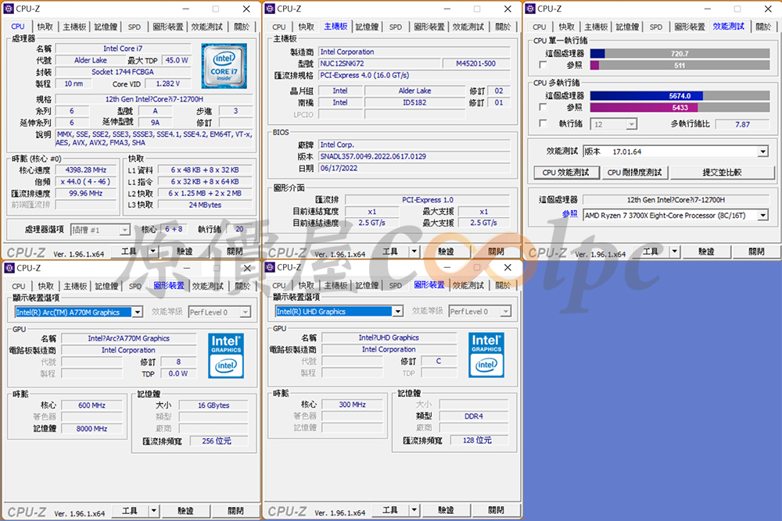
Task: Click the Intel Core i7 inside logo
Action: (x=224, y=66)
